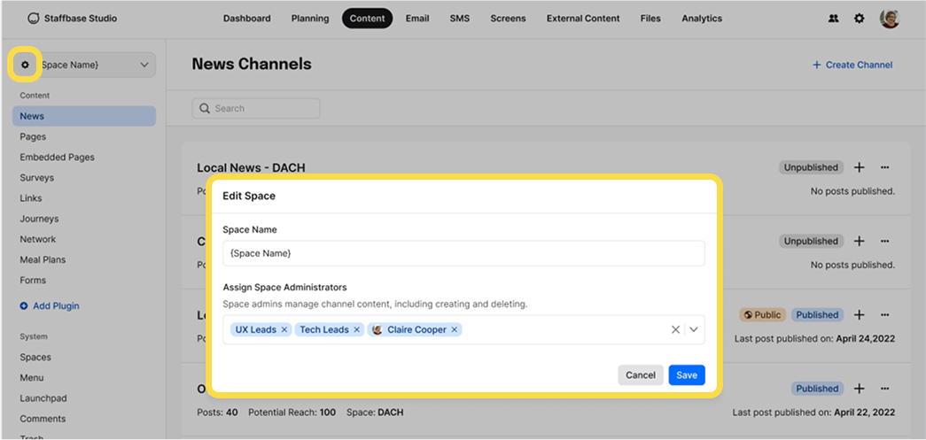The width and height of the screenshot is (926, 440).
Task: Expand the space administrators dropdown
Action: coord(694,329)
